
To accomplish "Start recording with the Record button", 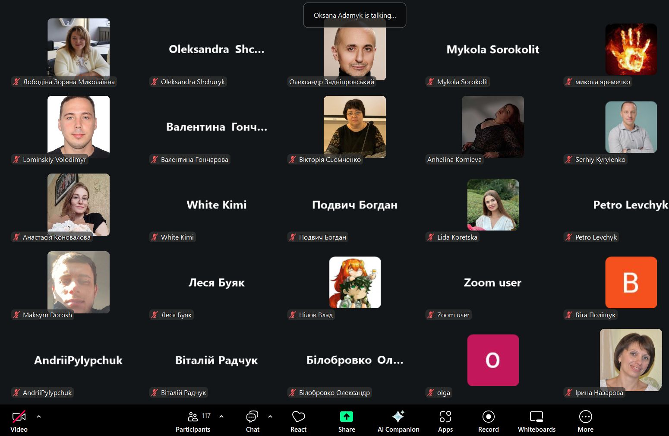I will click(x=488, y=417).
